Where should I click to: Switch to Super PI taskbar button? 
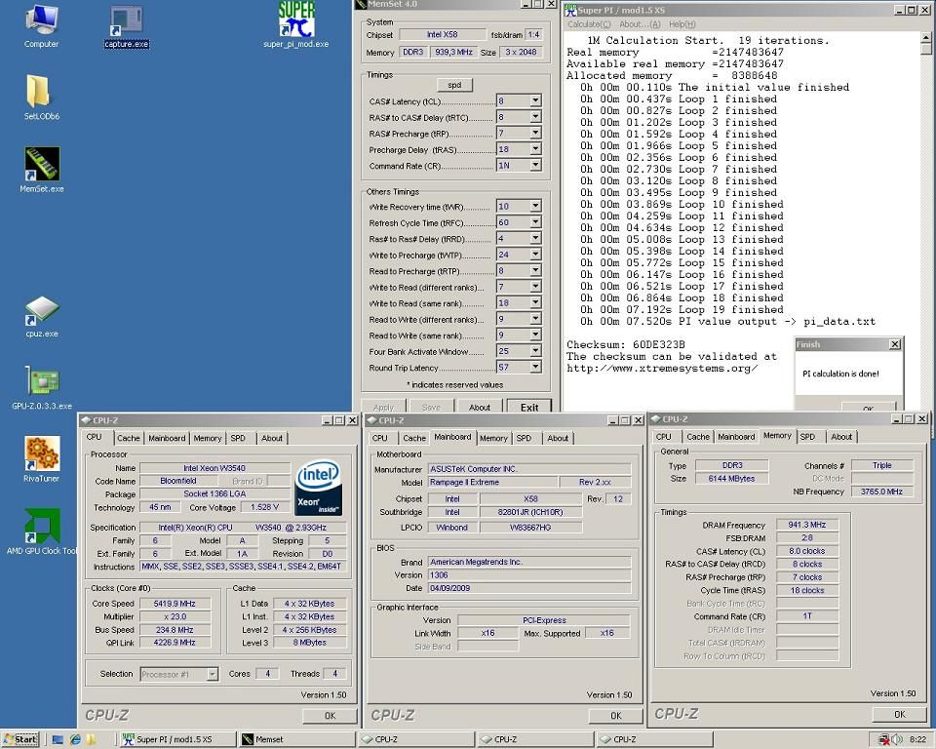(x=177, y=739)
